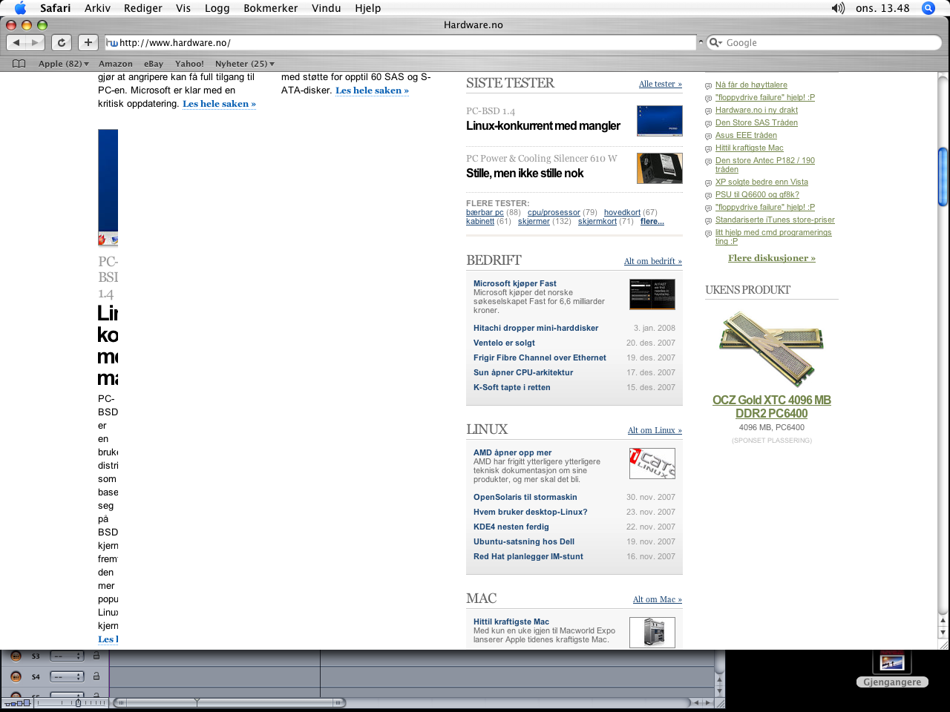
Task: Click bubble icon beside Standariserte iTunes store-priser
Action: [708, 221]
